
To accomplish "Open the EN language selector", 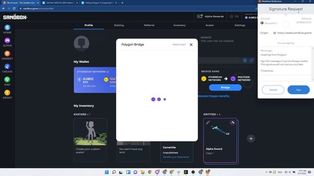I will click(234, 16).
